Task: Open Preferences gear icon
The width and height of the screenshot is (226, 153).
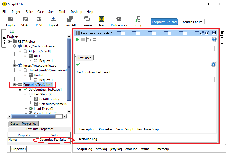Action: (x=119, y=22)
